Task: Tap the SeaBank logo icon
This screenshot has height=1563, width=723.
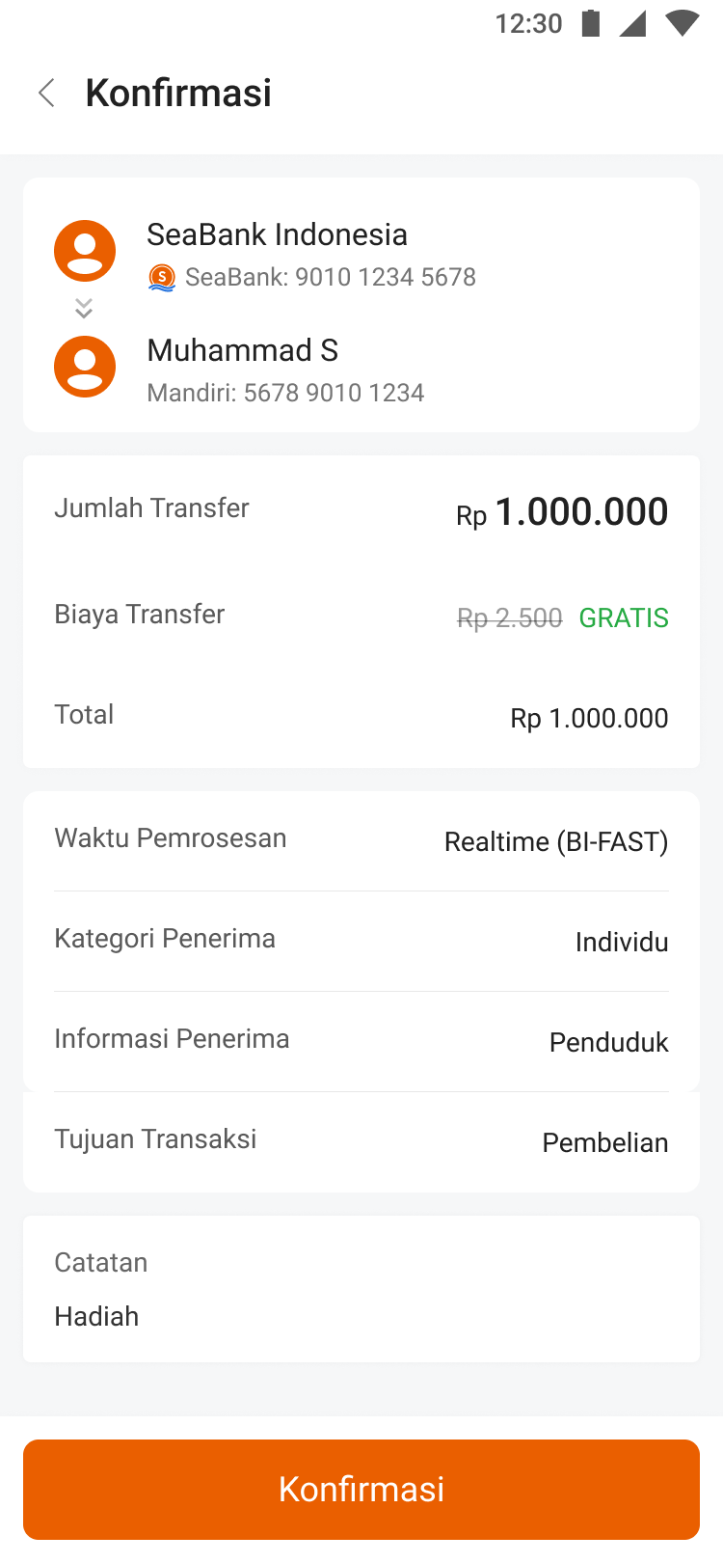Action: pyautogui.click(x=162, y=278)
